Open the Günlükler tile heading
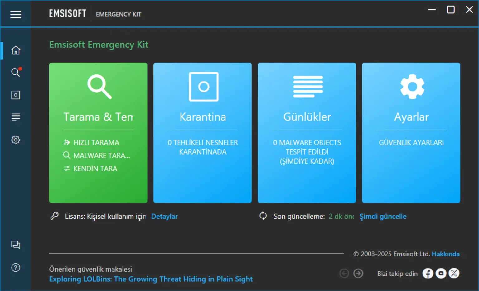479x291 pixels. tap(307, 117)
